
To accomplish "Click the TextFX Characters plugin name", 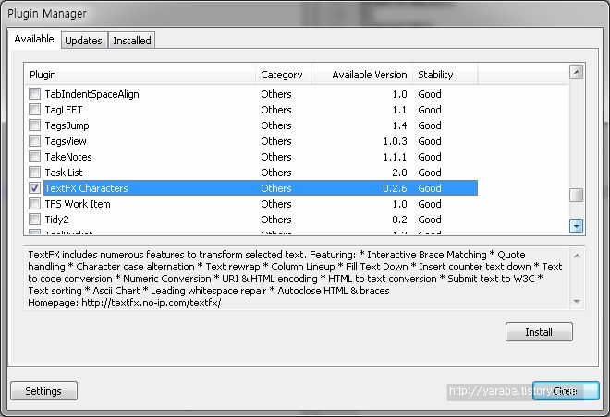I will point(86,188).
